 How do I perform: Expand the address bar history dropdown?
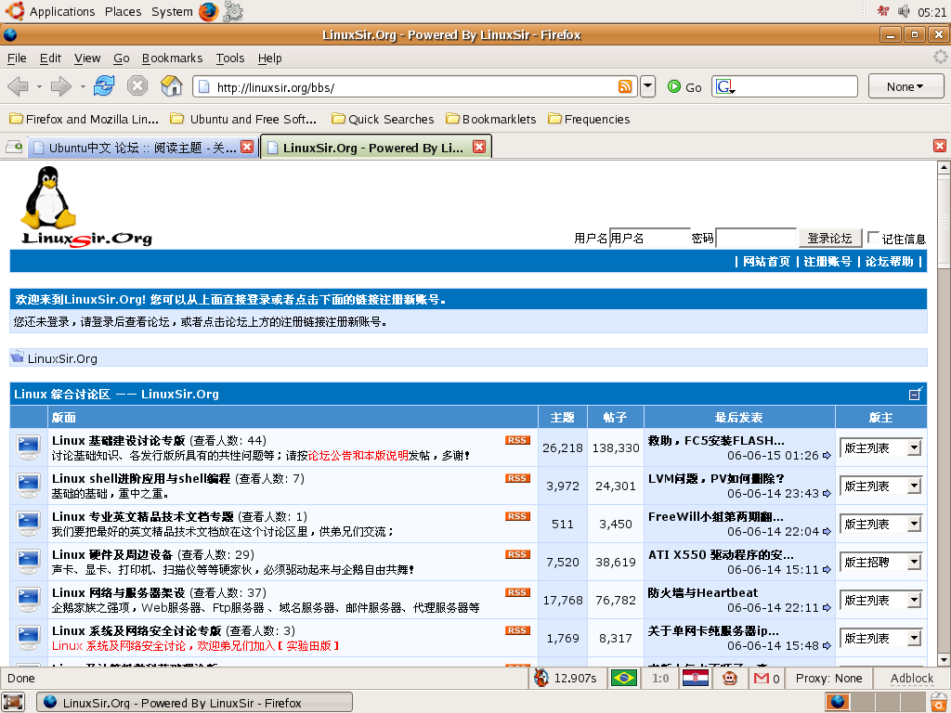point(647,86)
